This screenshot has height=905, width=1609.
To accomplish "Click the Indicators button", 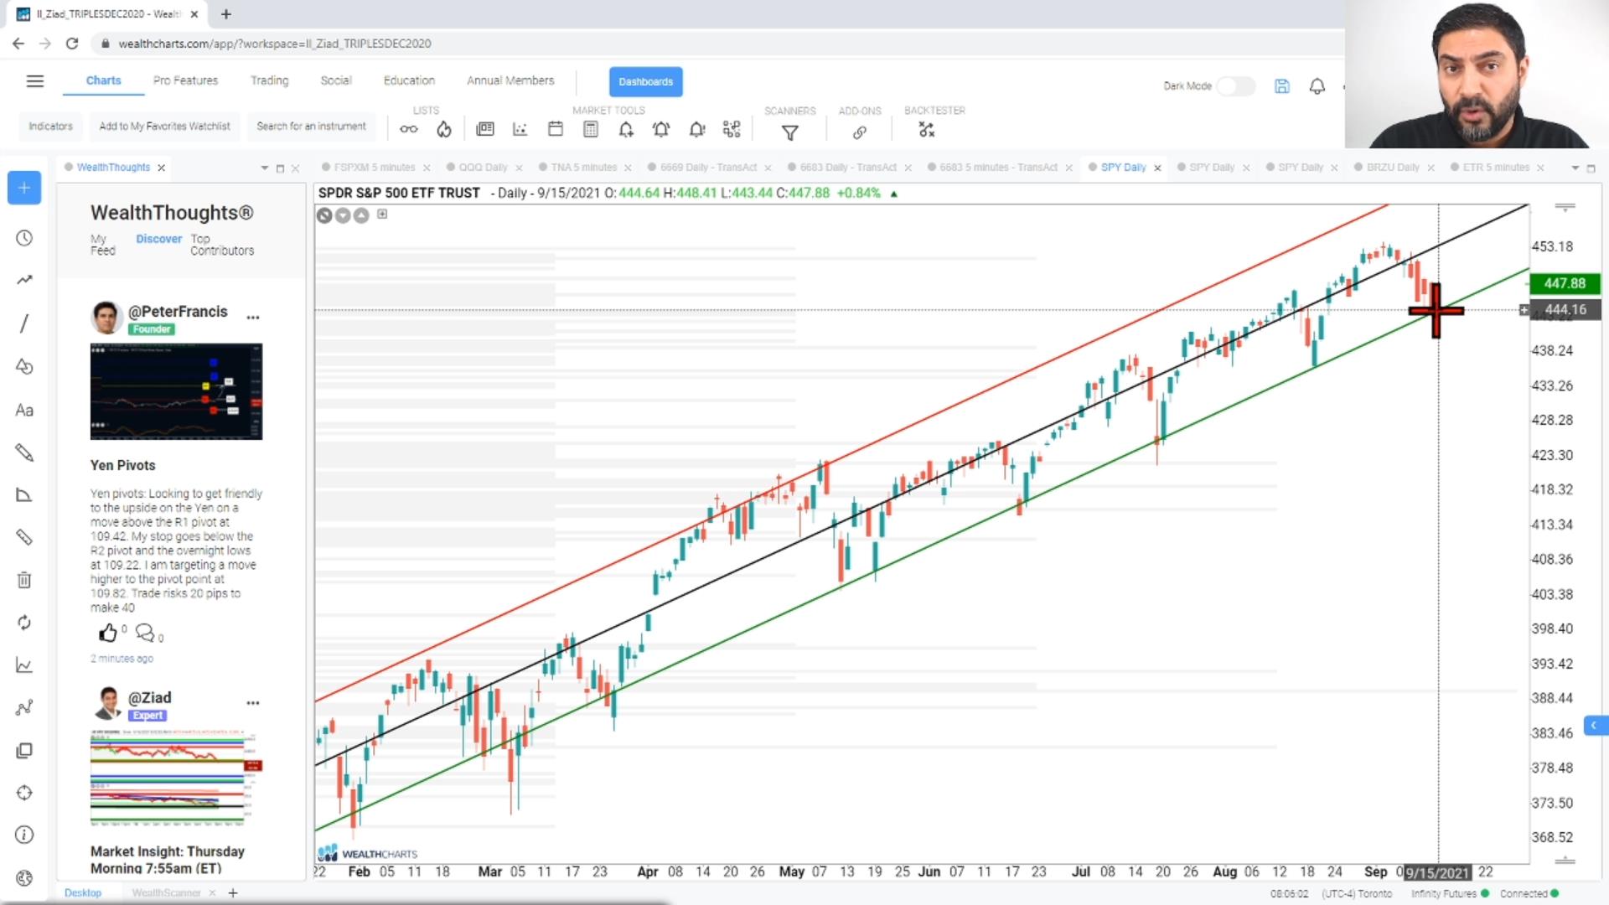I will [x=51, y=127].
